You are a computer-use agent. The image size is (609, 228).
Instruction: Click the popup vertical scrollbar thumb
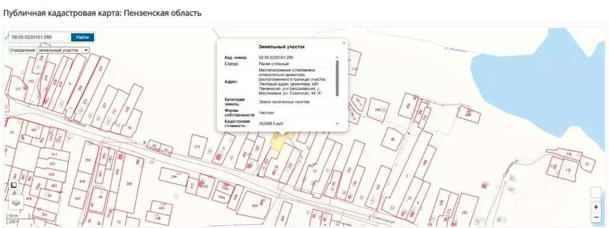pyautogui.click(x=337, y=78)
